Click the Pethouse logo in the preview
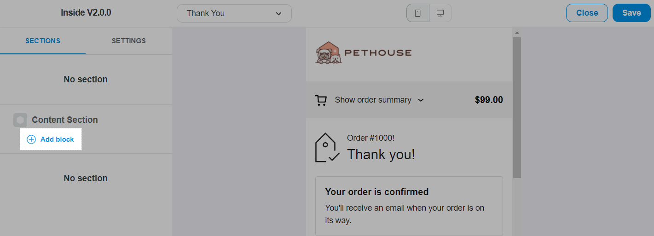The height and width of the screenshot is (236, 654). click(364, 53)
